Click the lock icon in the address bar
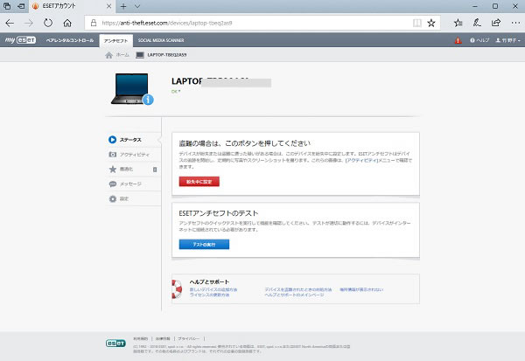 tap(94, 23)
